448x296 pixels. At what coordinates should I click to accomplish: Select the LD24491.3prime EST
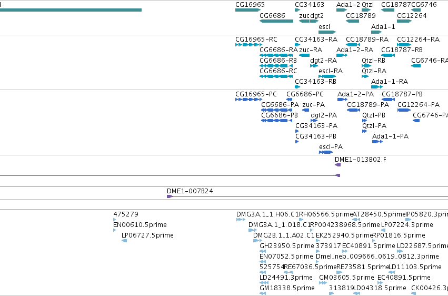(286, 278)
